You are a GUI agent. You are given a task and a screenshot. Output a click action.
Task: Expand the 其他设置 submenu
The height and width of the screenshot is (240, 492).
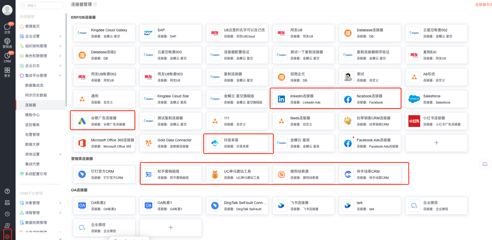tap(60, 154)
